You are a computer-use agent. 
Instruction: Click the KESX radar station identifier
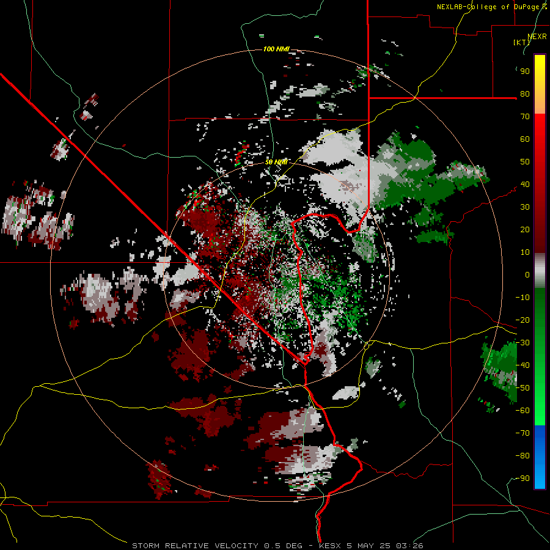331,546
